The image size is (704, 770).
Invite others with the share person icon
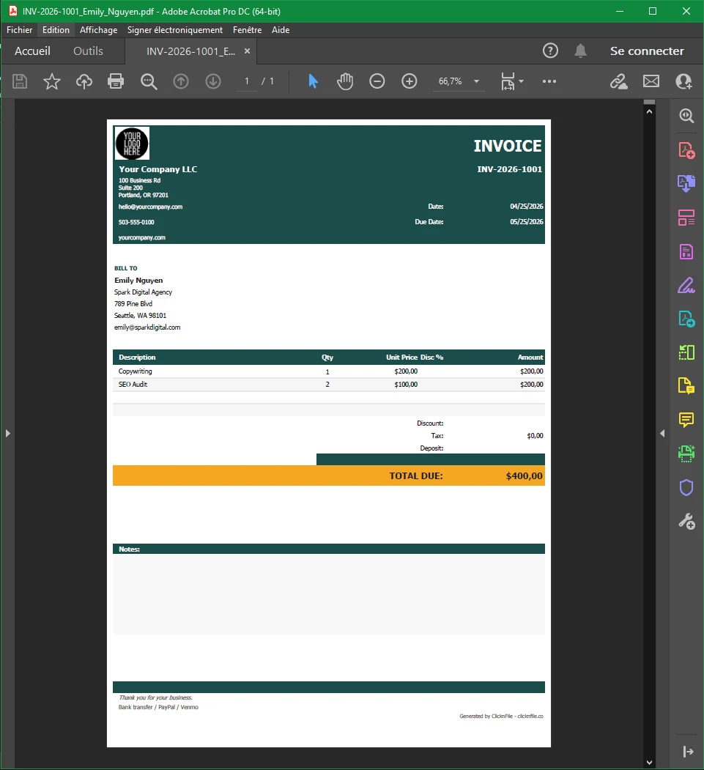click(x=683, y=81)
